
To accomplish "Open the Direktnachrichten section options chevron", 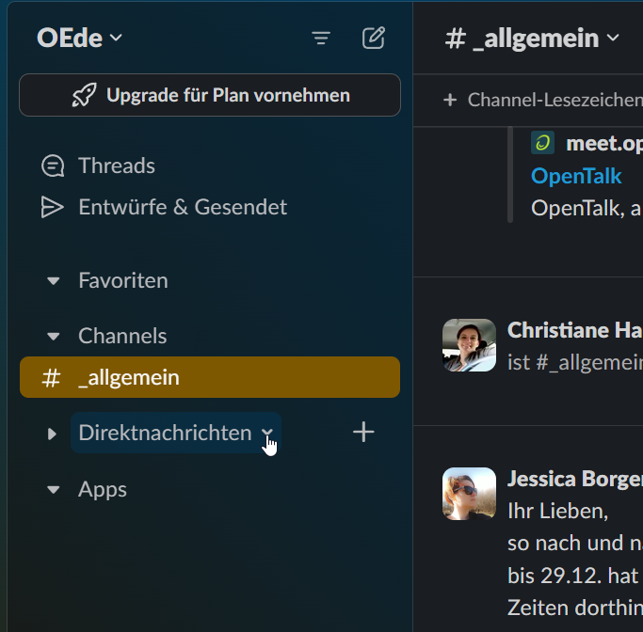I will coord(267,433).
